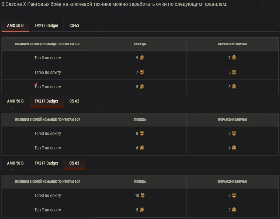The image size is (280, 219).
Task: Click ПОРАЖЕНИЕ/НИЧЬЯ header in the bottom table
Action: point(232,181)
